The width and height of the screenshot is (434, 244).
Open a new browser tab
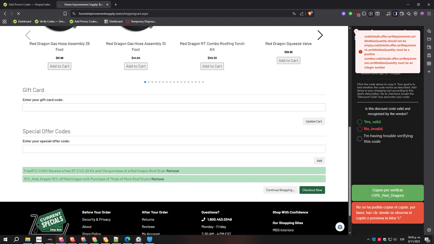116,5
